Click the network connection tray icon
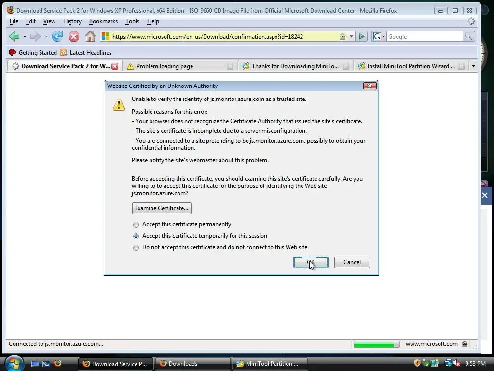This screenshot has height=371, width=494. click(x=448, y=363)
